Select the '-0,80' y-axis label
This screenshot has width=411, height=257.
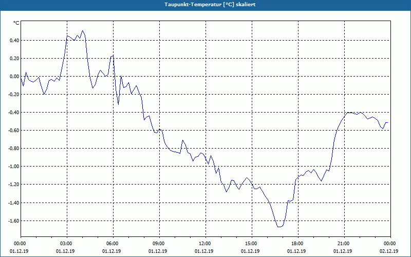pos(14,149)
